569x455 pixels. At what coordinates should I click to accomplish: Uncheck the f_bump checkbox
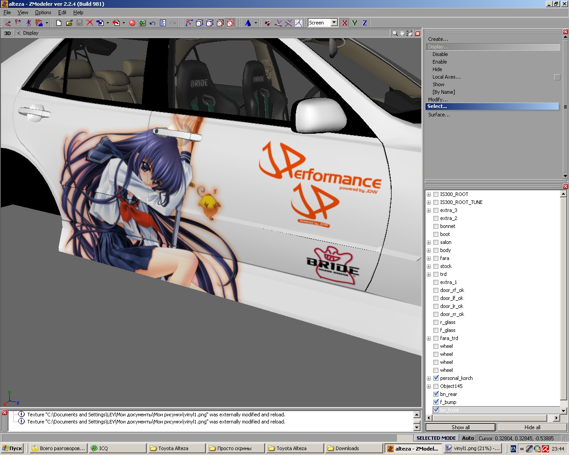click(x=436, y=402)
